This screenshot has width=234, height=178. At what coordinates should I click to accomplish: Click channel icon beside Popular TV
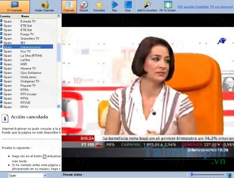click(x=1, y=85)
